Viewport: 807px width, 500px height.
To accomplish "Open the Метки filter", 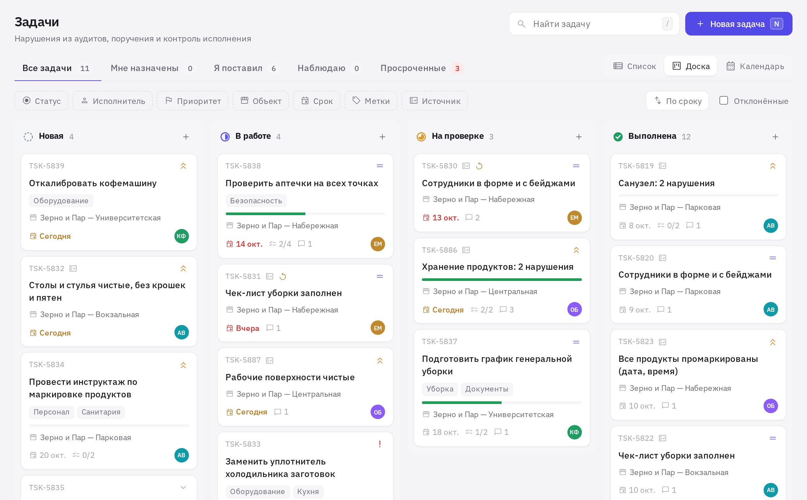I will [x=371, y=101].
